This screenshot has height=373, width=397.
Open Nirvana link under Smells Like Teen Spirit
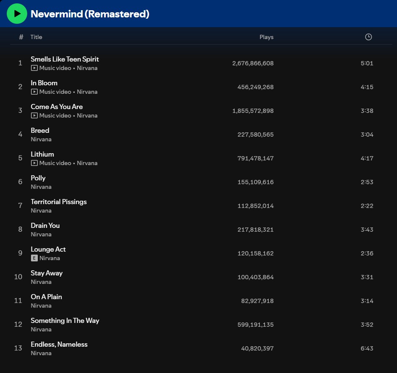click(x=87, y=68)
